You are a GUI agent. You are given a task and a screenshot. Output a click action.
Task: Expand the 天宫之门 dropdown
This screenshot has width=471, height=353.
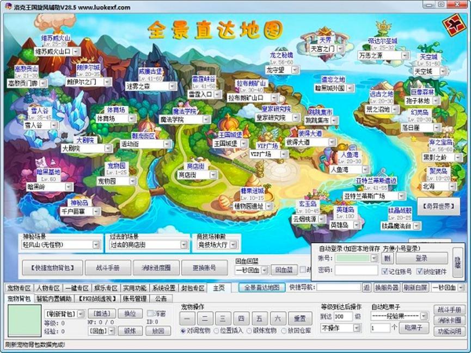[x=340, y=48]
